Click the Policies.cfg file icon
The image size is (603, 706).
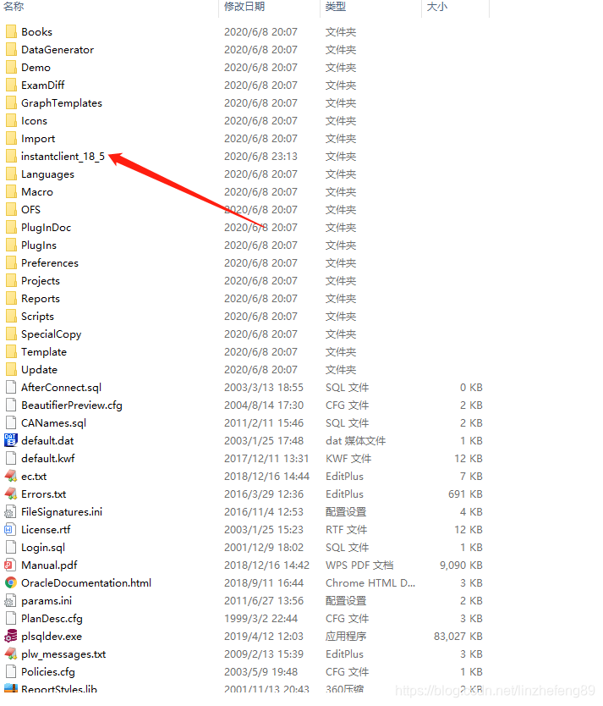tap(11, 672)
